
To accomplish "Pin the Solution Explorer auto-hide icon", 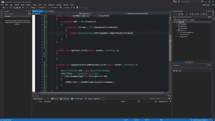I will 208,11.
